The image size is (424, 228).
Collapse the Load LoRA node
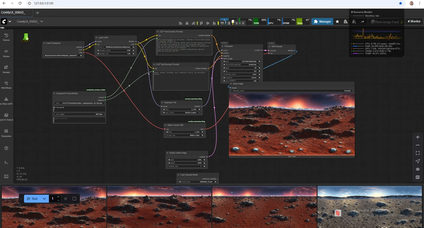click(96, 38)
